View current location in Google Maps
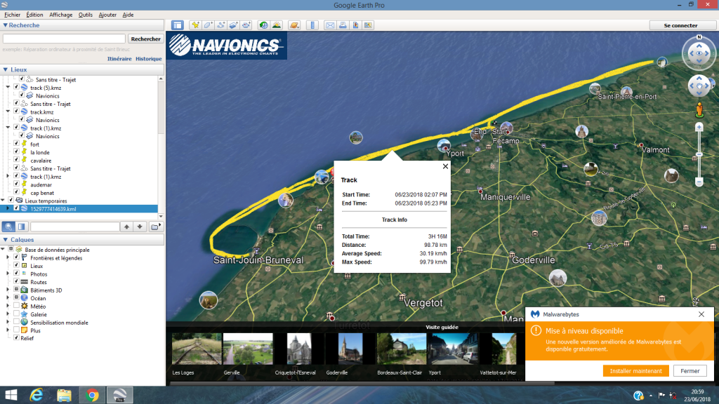This screenshot has width=719, height=404. (x=368, y=25)
